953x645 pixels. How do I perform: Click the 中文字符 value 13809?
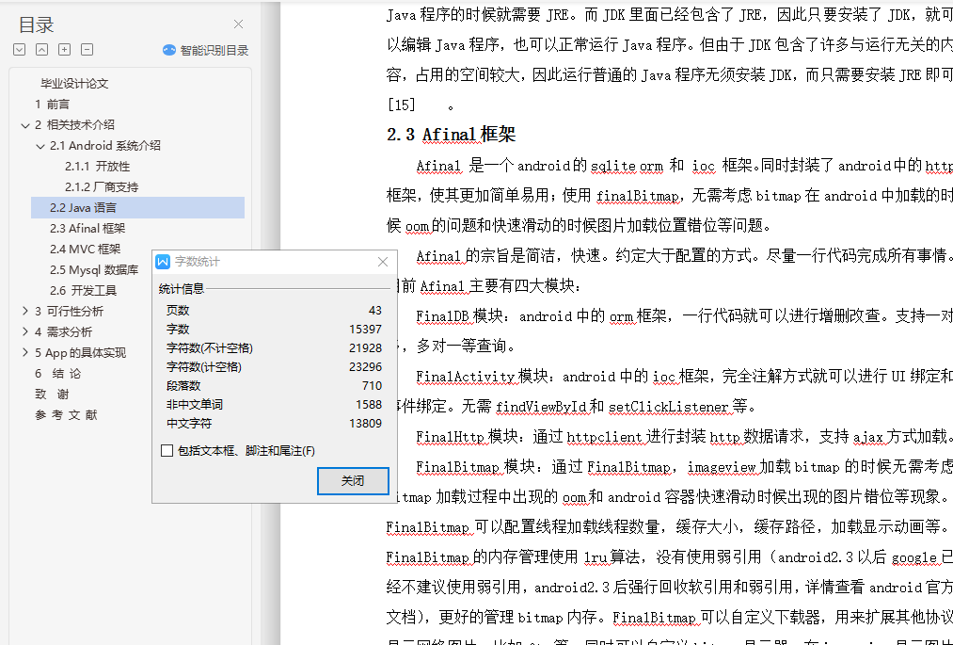pyautogui.click(x=365, y=424)
